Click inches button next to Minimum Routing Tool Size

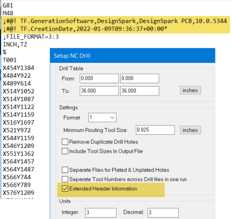190,130
